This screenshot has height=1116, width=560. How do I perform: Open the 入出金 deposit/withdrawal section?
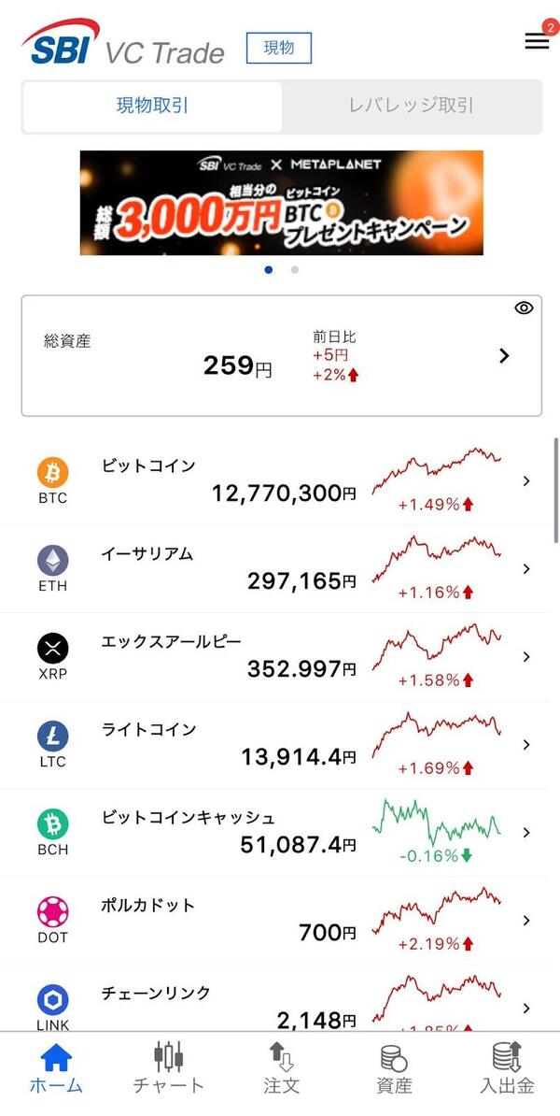[507, 1067]
